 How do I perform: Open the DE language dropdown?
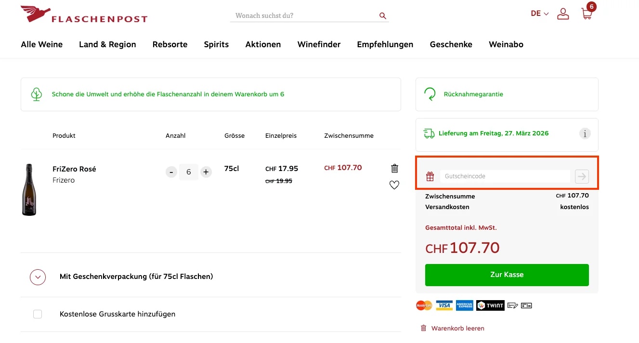click(539, 13)
